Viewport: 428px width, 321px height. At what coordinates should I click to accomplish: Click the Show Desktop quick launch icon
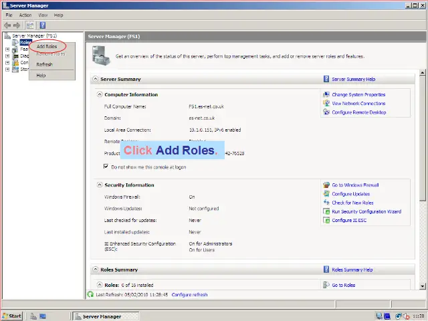[43, 316]
